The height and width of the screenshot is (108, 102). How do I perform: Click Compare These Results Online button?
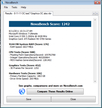click(x=55, y=92)
